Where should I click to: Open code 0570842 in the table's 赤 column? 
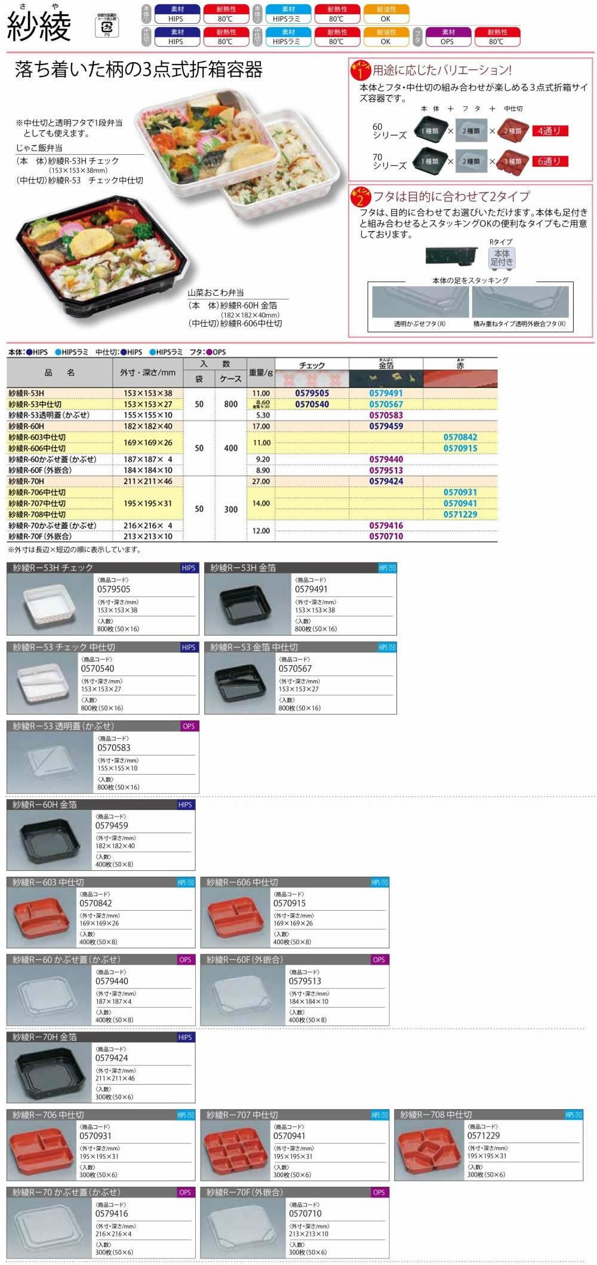[460, 437]
